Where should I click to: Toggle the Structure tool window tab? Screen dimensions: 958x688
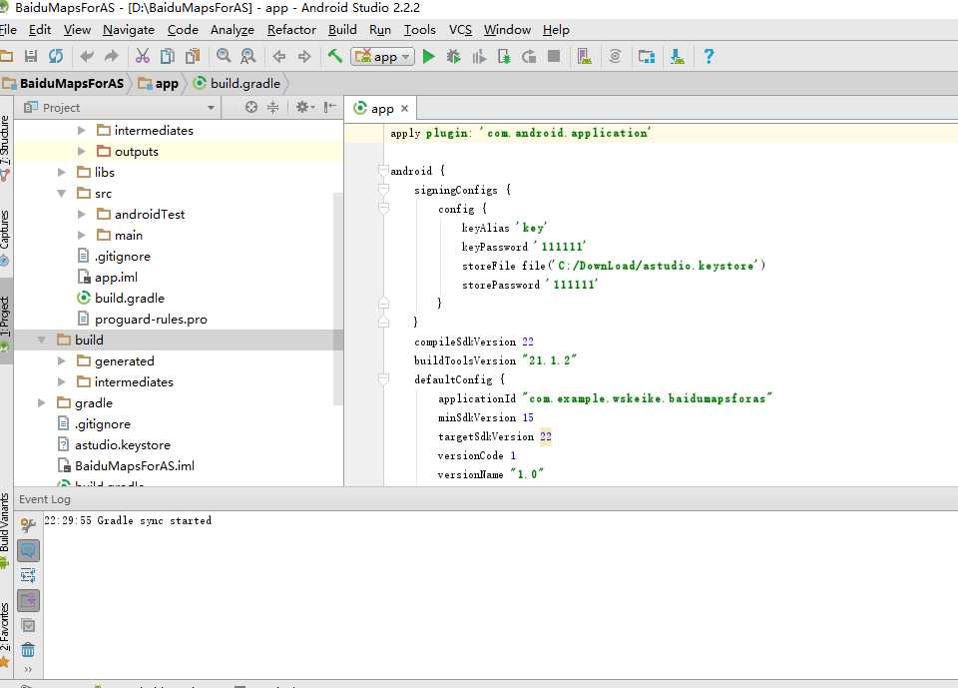(6, 147)
